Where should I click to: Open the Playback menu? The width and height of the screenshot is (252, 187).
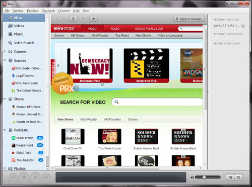[x=48, y=11]
